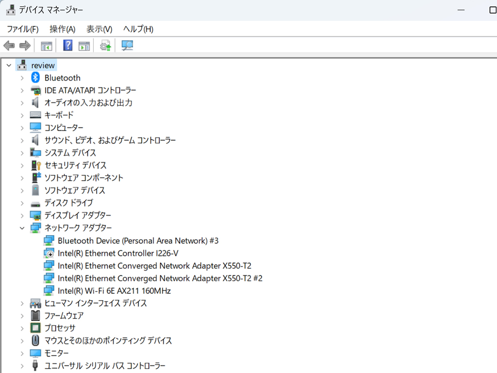
Task: Expand the ディスプレイ アダプター category
Action: coord(22,216)
